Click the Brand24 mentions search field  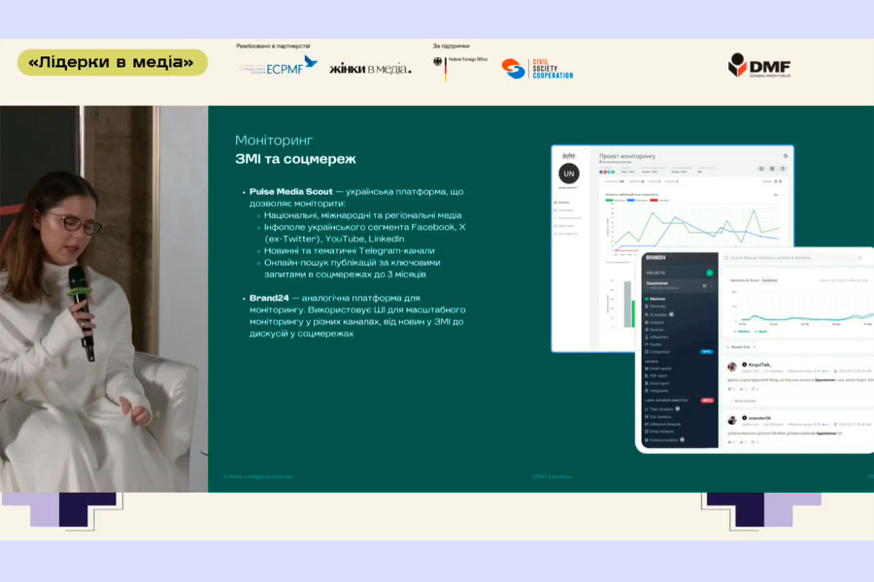point(790,258)
